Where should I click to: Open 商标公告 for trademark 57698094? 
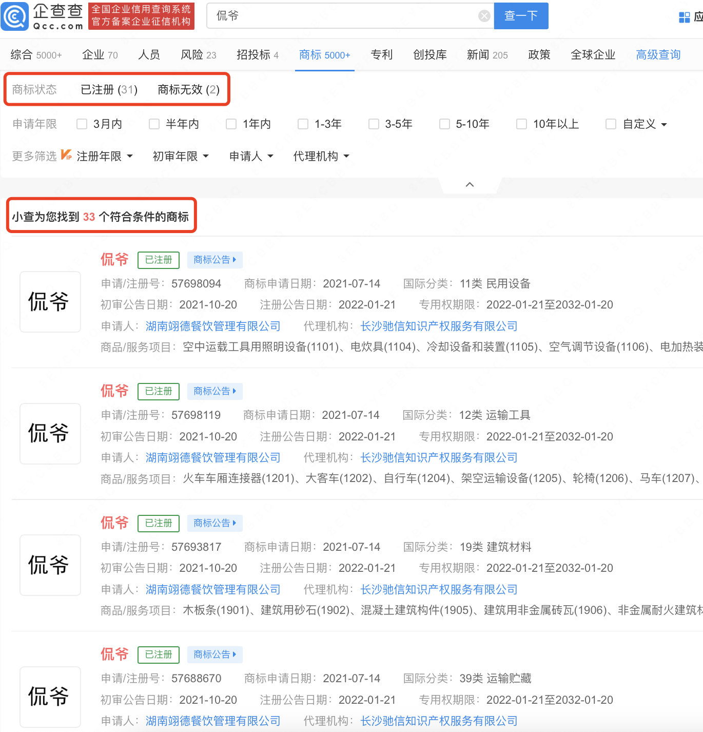pos(214,260)
